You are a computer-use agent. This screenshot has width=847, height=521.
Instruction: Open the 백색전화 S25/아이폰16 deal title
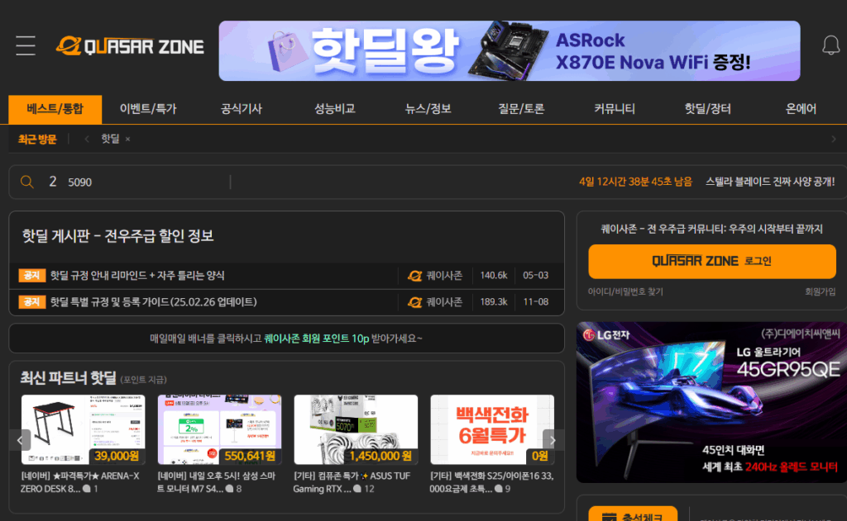tap(491, 482)
